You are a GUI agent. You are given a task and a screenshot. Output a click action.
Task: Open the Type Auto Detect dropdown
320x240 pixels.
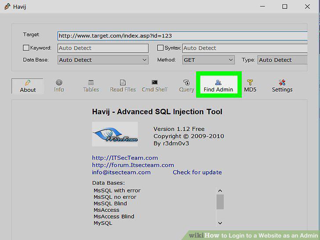[x=283, y=60]
